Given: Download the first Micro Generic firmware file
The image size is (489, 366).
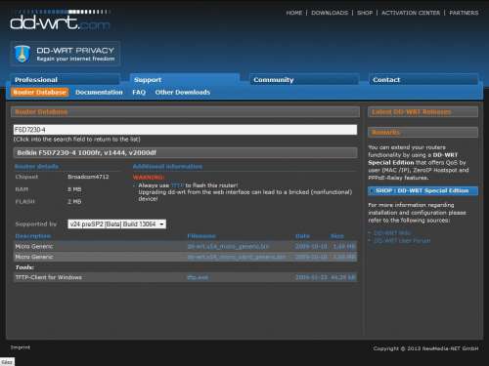Looking at the screenshot, I should click(228, 246).
